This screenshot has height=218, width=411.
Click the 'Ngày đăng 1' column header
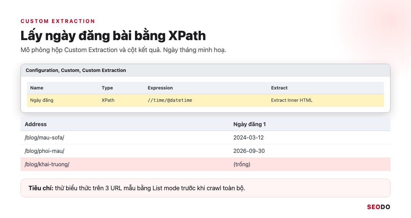pyautogui.click(x=249, y=124)
